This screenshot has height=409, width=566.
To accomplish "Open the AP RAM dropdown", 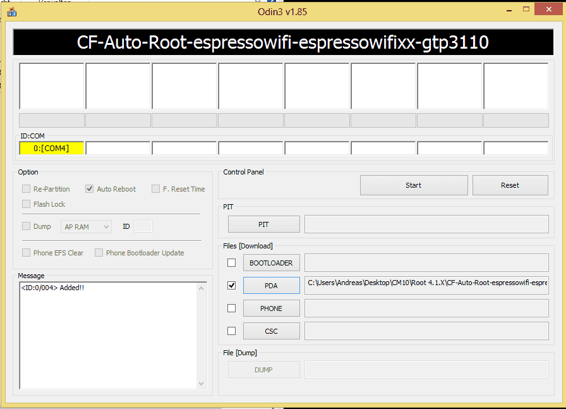I will point(87,227).
